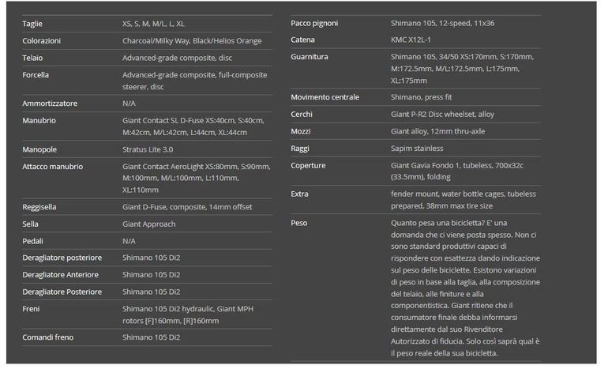Viewport: 608px width, 369px height.
Task: Click the 'Colorazioni' label
Action: (x=42, y=41)
